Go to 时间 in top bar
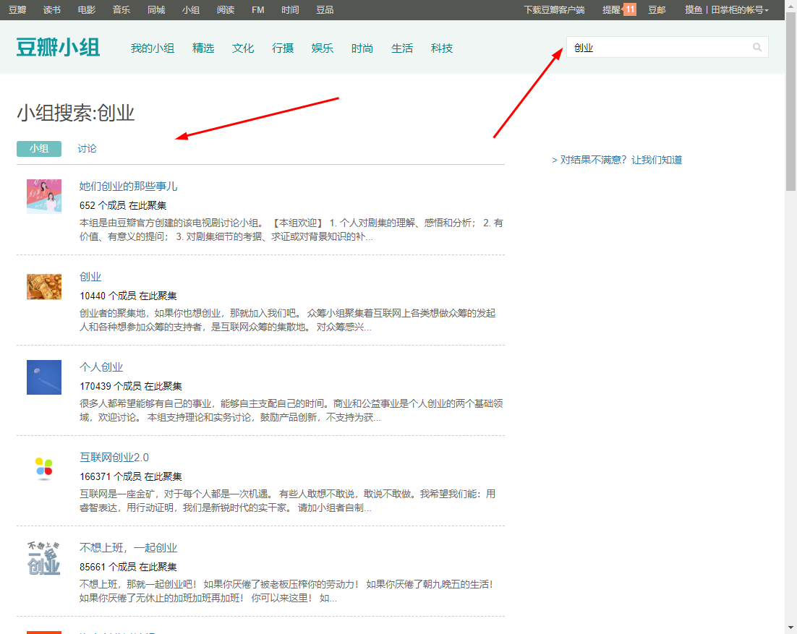Screen dimensions: 797x634 pyautogui.click(x=290, y=9)
